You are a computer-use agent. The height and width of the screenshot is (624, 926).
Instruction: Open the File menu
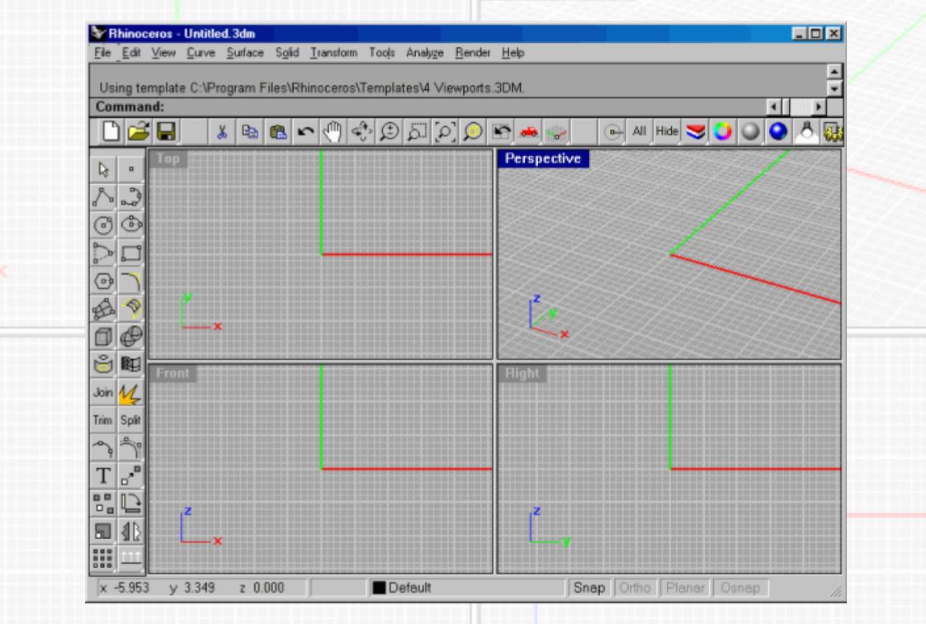103,53
